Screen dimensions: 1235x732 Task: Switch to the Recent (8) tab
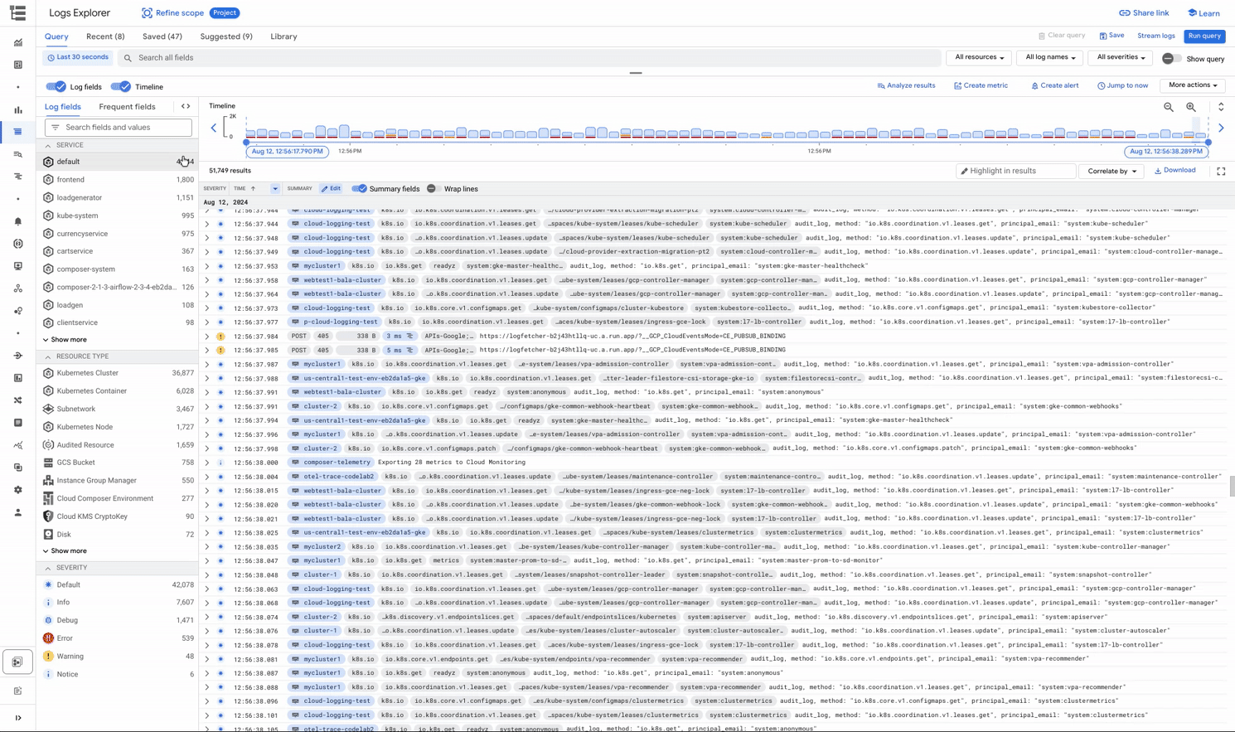coord(105,36)
